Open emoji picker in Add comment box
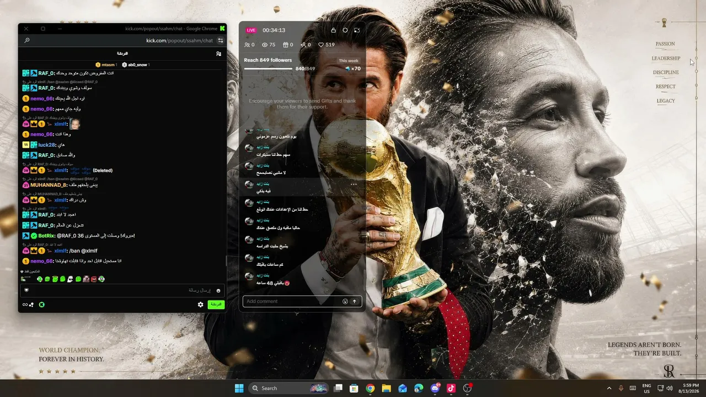Image resolution: width=706 pixels, height=397 pixels. point(345,302)
